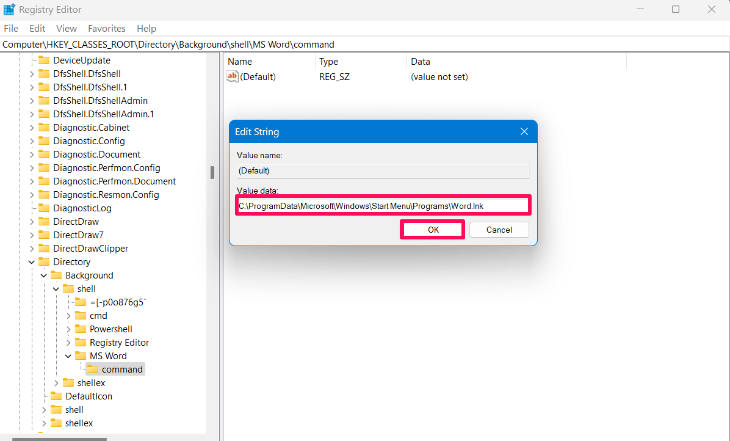Screen dimensions: 730x441
Task: Select the Powershell key label
Action: point(111,329)
